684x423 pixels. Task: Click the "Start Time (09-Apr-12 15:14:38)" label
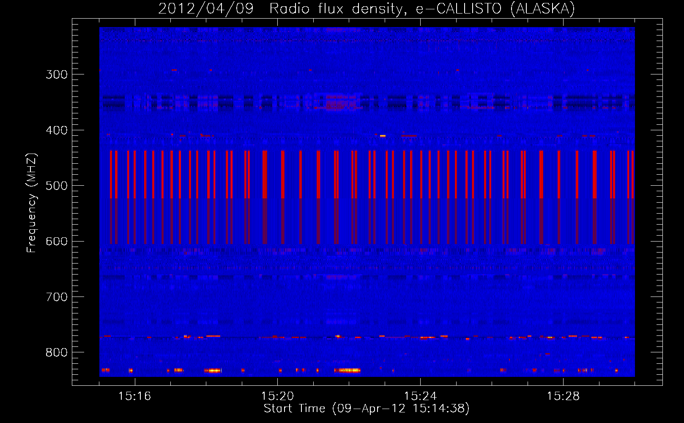[x=367, y=409]
